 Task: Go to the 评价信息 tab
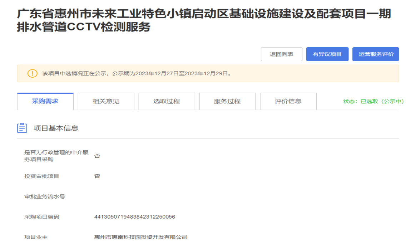[288, 101]
